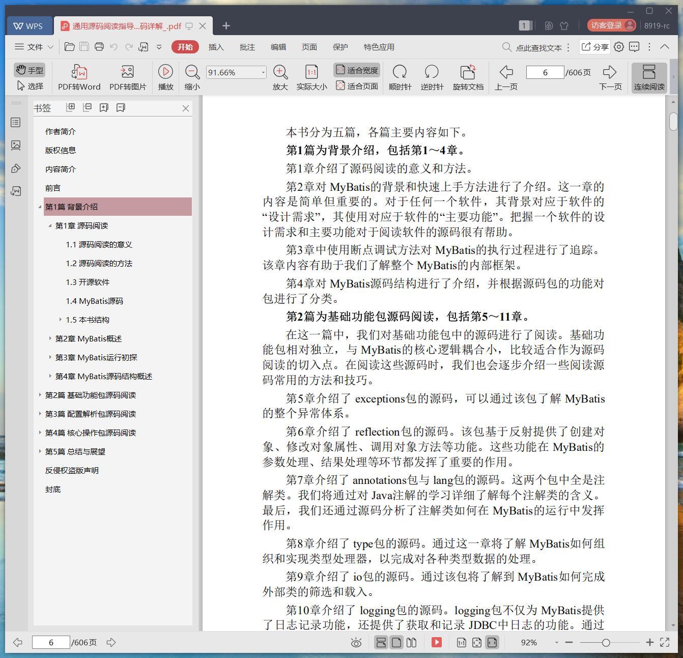Click 分享 share button
The width and height of the screenshot is (683, 658).
coord(595,47)
